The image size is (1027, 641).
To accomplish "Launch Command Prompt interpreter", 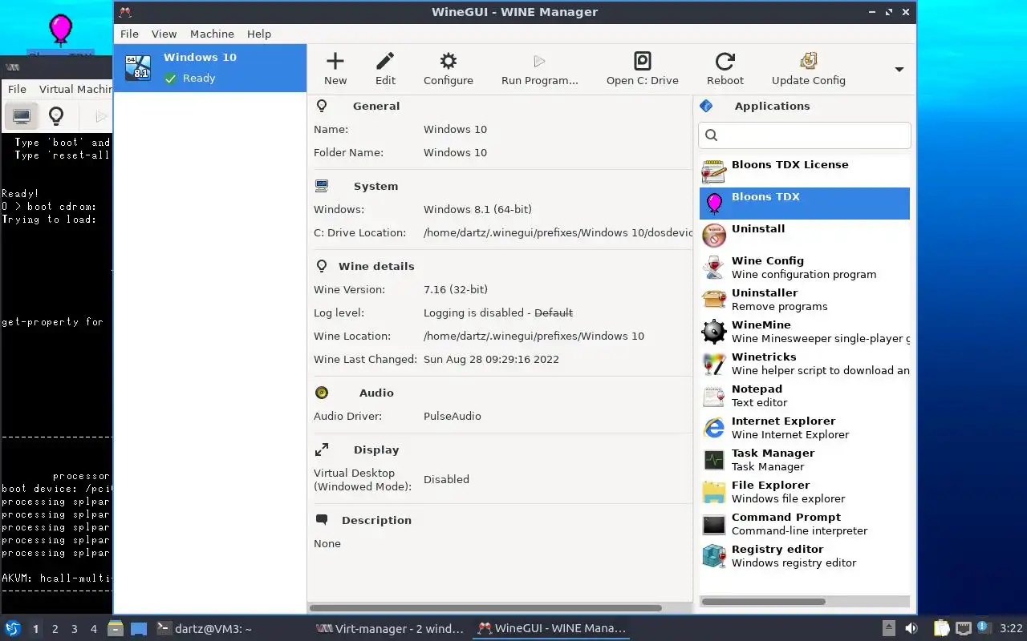I will pos(805,524).
